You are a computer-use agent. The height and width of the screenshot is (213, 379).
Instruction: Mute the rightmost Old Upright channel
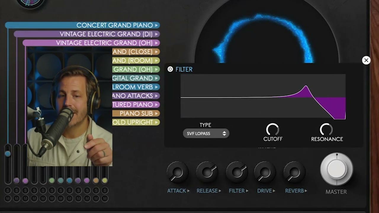click(x=105, y=199)
